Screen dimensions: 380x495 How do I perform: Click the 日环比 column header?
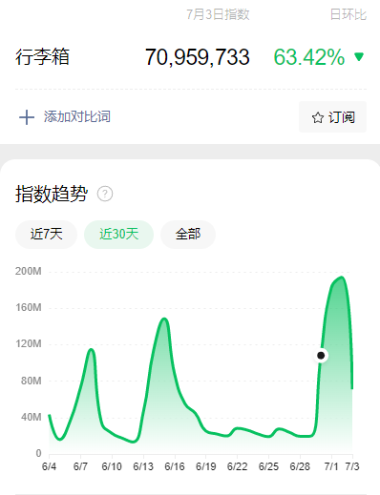pyautogui.click(x=348, y=14)
